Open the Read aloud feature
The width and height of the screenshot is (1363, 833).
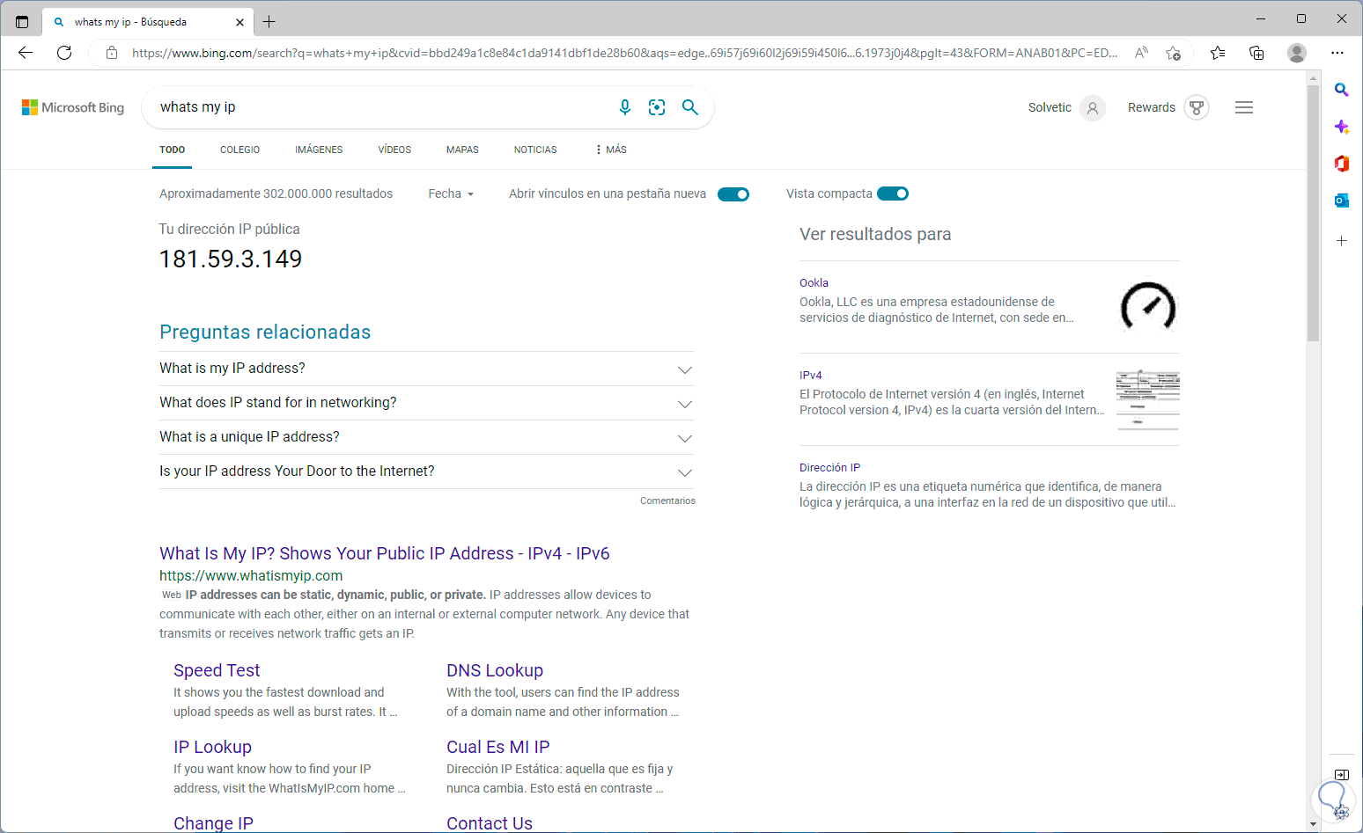[1141, 53]
